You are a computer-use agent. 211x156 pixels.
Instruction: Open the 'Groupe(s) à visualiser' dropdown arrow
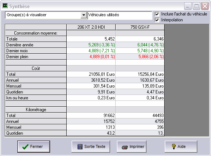(84, 15)
